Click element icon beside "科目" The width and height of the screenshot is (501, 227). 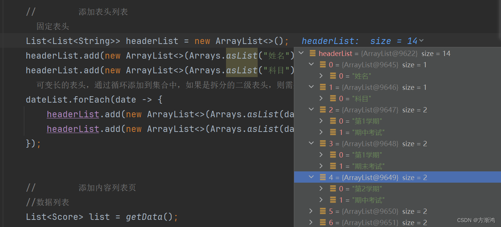pos(333,98)
